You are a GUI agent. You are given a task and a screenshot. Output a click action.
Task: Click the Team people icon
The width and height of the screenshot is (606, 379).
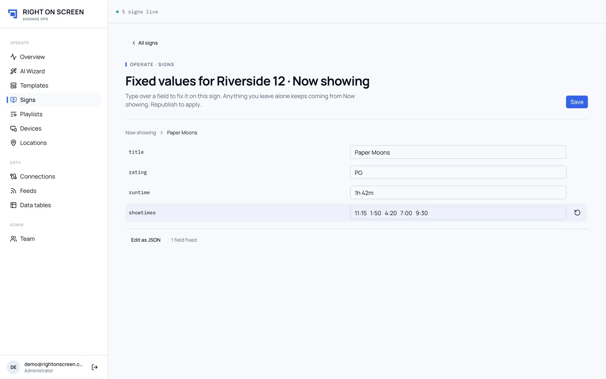(x=13, y=239)
